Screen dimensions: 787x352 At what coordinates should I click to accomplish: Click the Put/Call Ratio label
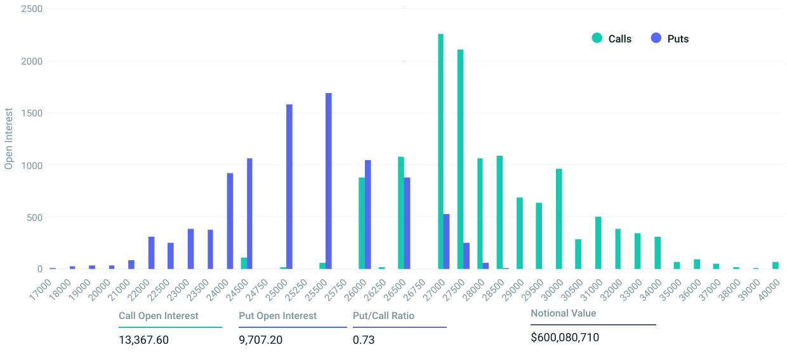pyautogui.click(x=383, y=316)
